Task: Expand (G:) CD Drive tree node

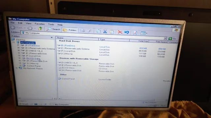Action: (19, 58)
